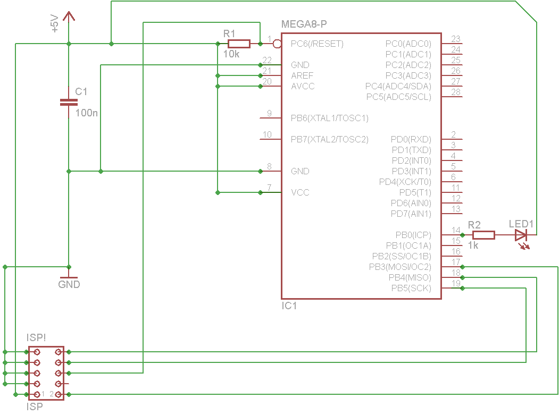
Task: Click the junction dot at the GND symbol
Action: pos(69,267)
